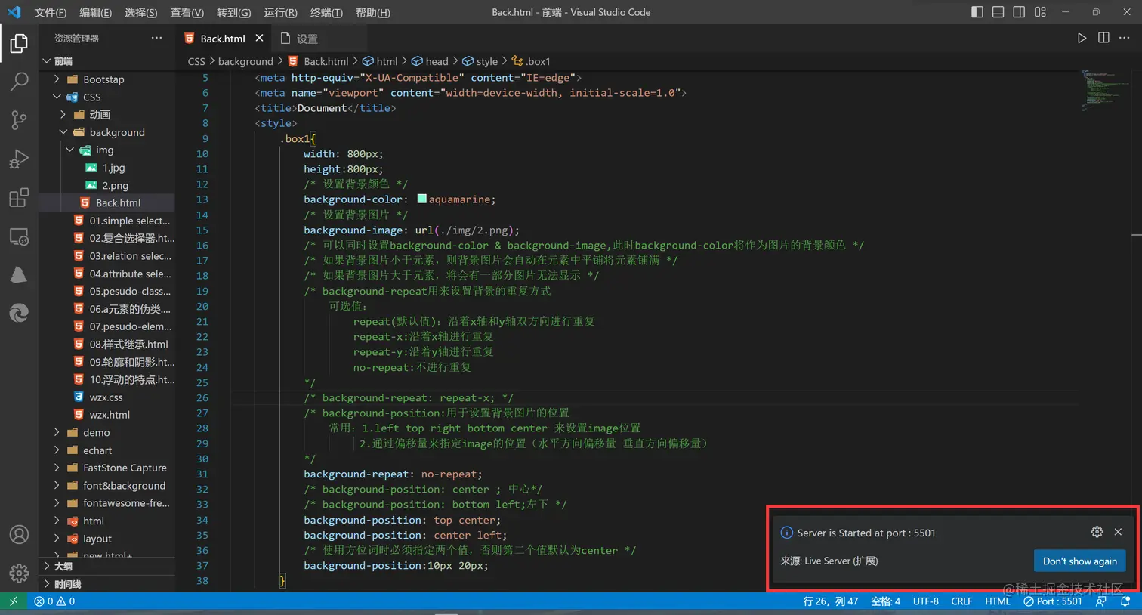Click the feedback icon in status bar
The width and height of the screenshot is (1142, 615).
tap(1101, 601)
